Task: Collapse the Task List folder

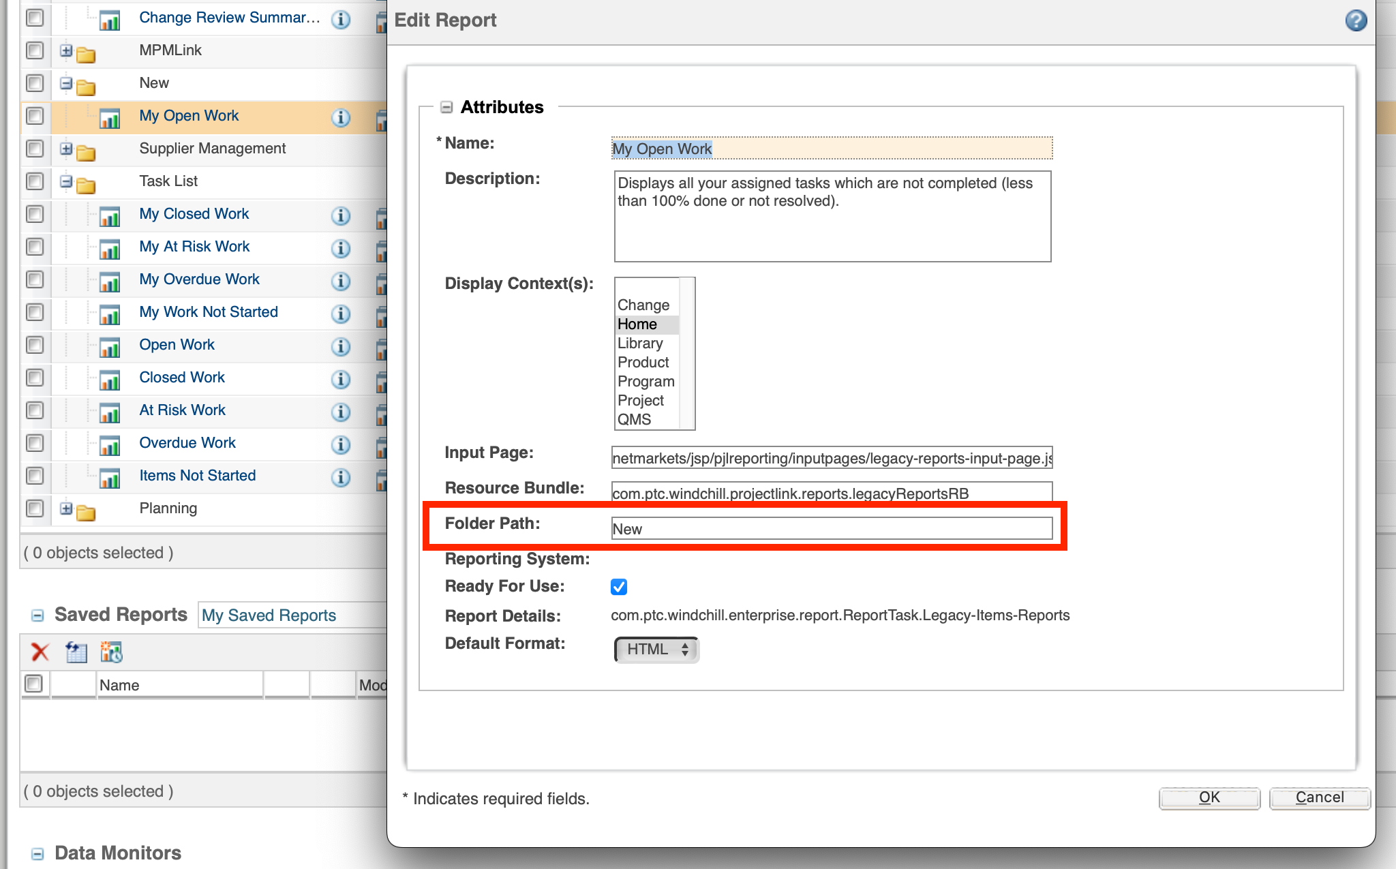Action: click(x=65, y=181)
